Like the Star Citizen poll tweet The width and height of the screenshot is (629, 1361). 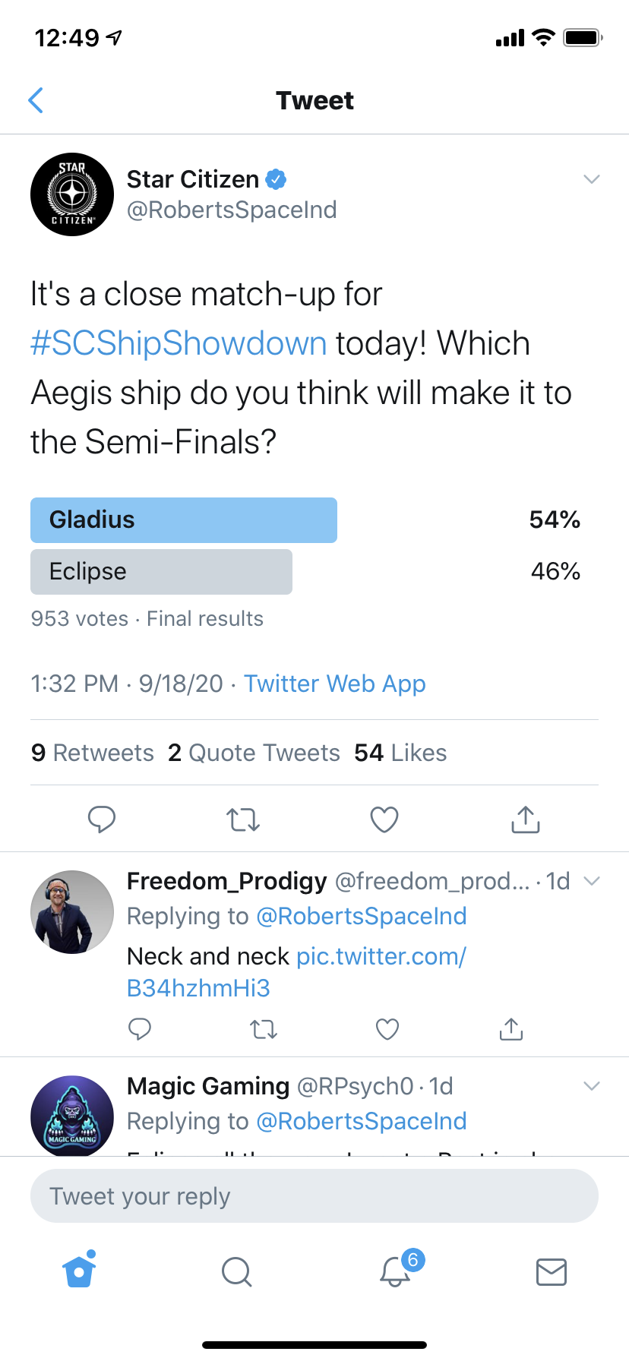(x=384, y=819)
